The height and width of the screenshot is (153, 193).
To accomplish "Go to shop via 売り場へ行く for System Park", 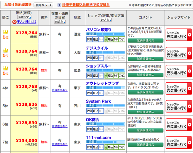I will 179,106.
